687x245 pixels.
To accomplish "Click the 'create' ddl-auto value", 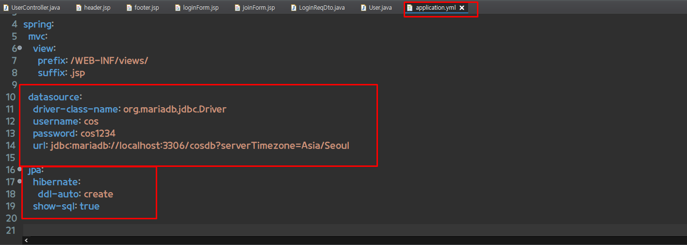I will pos(98,194).
